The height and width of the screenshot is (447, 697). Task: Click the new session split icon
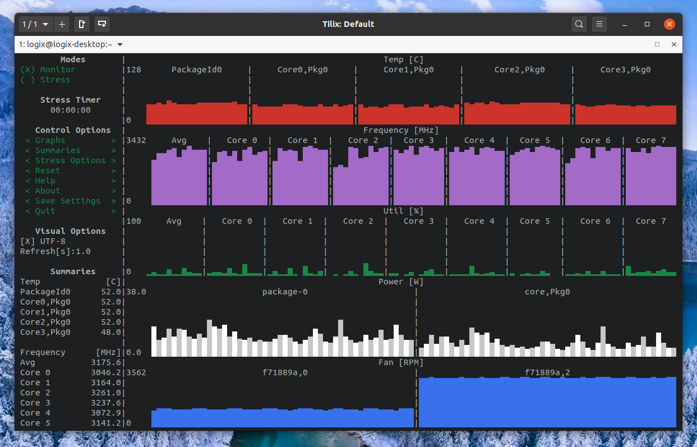pos(102,24)
